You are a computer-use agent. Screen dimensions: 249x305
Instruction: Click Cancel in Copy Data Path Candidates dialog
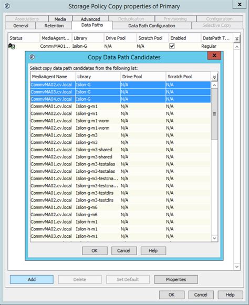[x=124, y=251]
